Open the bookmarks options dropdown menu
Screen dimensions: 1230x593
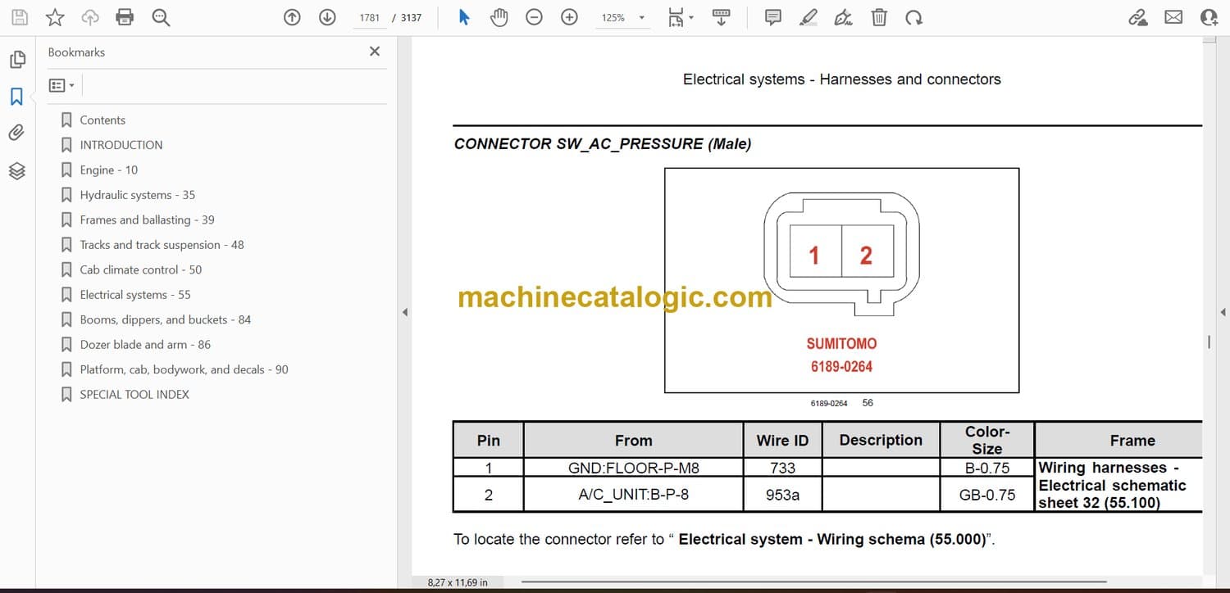[x=61, y=85]
